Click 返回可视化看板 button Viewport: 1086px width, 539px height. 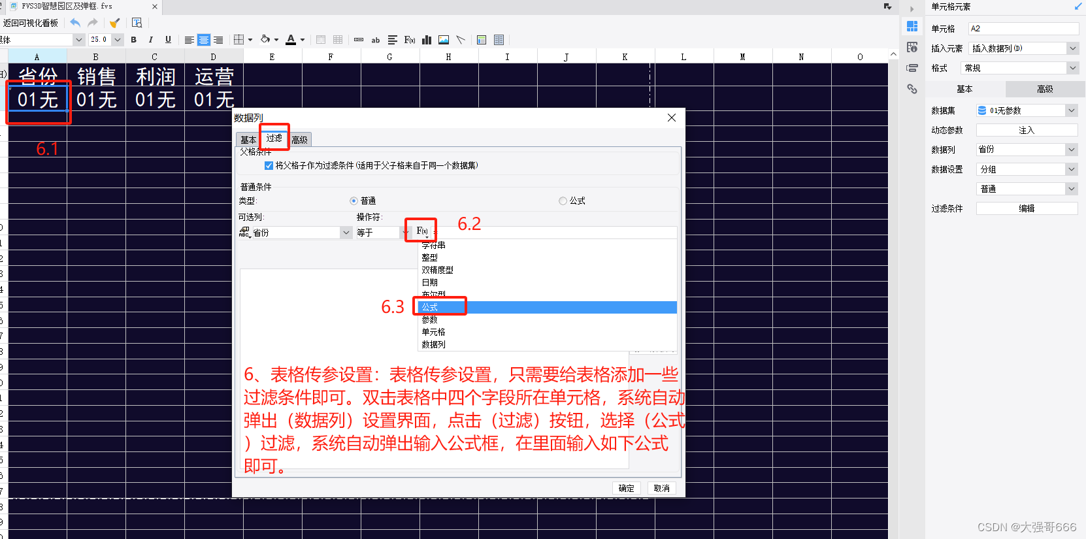(x=31, y=23)
